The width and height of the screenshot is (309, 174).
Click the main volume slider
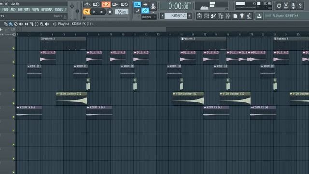pos(72,12)
